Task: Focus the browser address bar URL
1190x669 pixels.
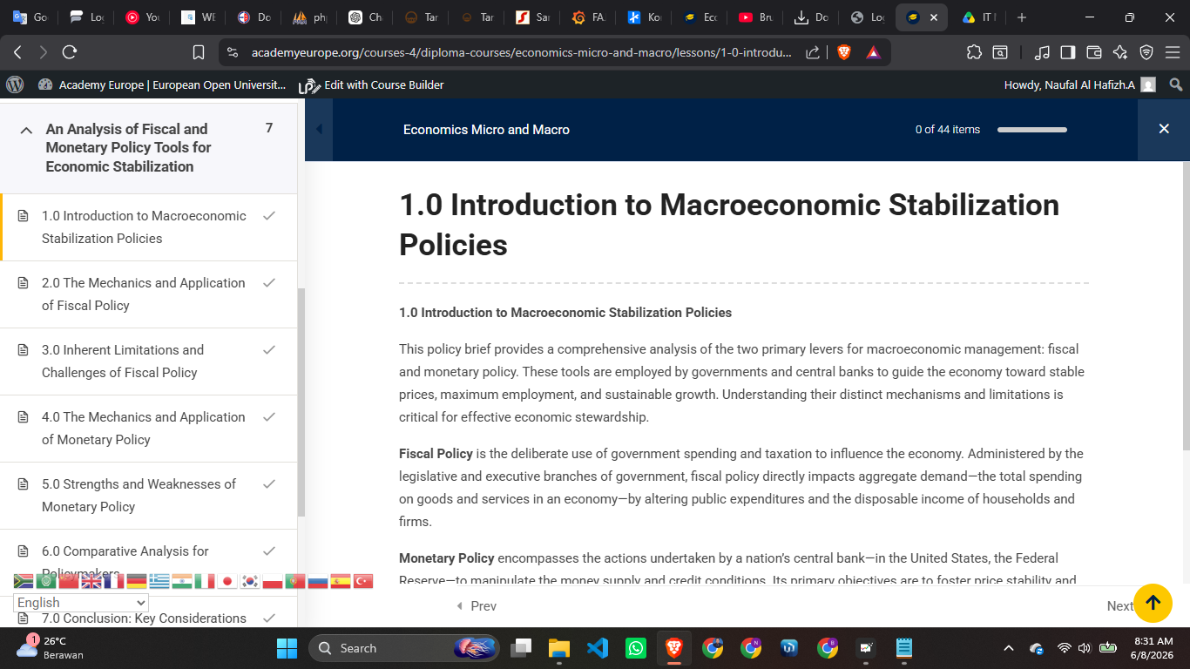Action: tap(521, 52)
